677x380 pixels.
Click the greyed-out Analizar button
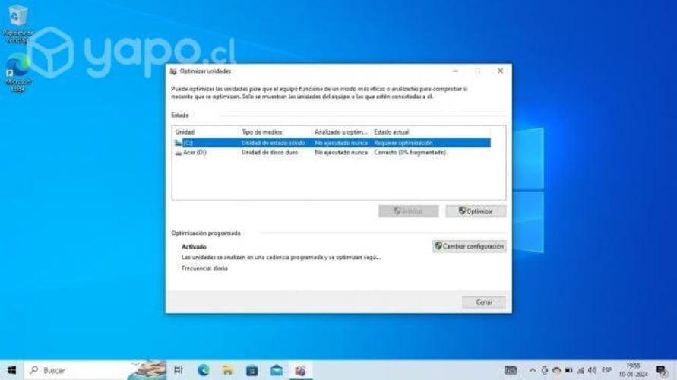click(409, 211)
